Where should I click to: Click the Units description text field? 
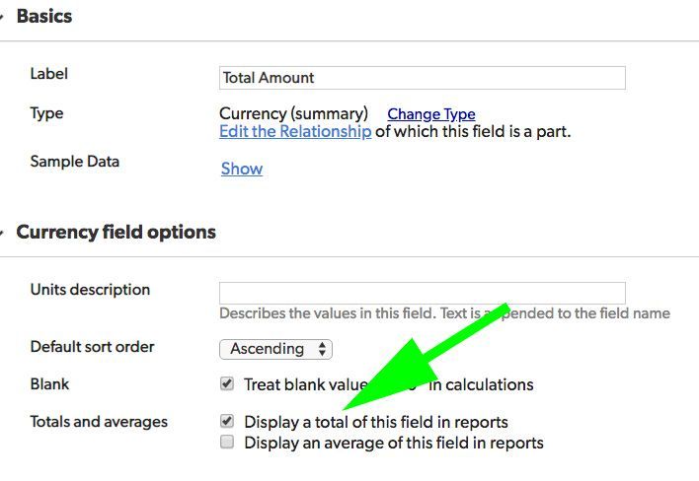click(x=423, y=293)
